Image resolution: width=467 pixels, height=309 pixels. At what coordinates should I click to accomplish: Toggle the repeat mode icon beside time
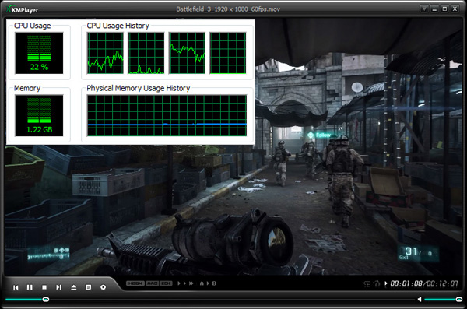[367, 283]
